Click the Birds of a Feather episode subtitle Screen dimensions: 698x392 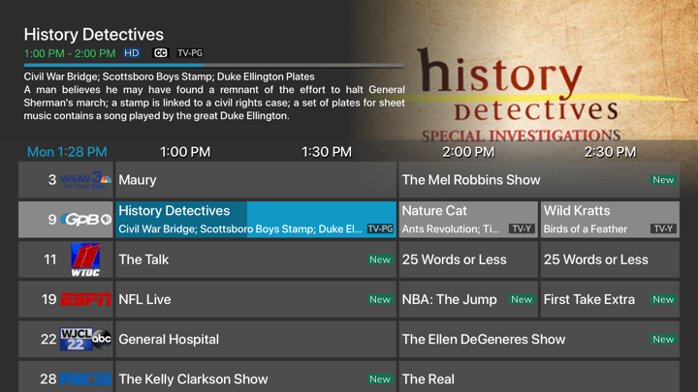click(x=586, y=228)
